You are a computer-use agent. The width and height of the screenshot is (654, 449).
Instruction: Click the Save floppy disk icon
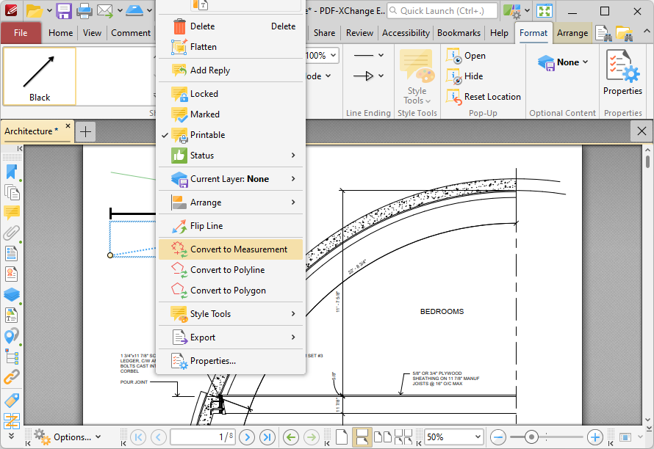click(64, 11)
